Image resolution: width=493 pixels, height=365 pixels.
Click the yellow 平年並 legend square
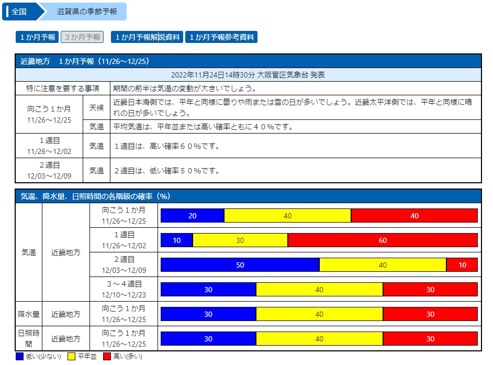[71, 357]
